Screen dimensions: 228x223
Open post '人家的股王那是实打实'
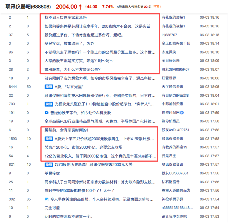[79, 61]
